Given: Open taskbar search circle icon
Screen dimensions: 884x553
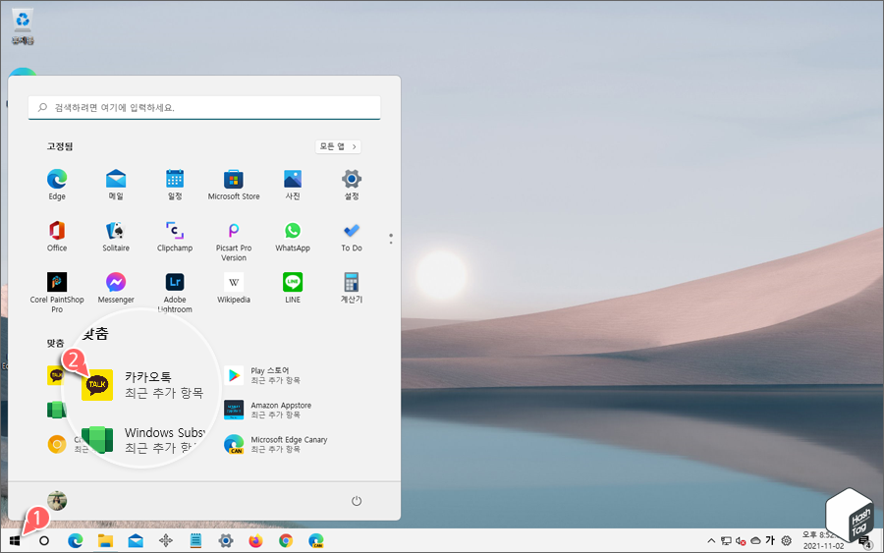Looking at the screenshot, I should [x=44, y=541].
